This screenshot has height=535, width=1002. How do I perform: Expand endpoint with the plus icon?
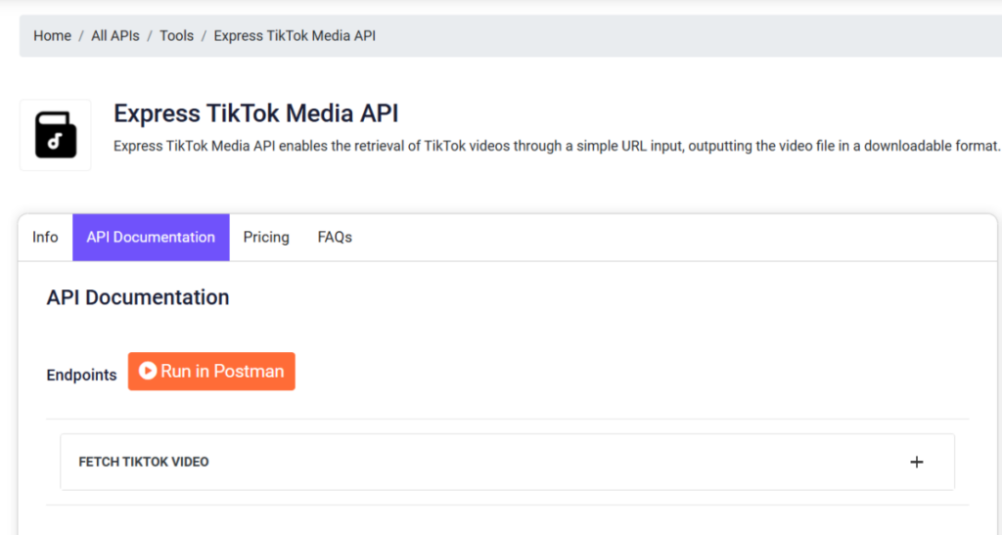click(x=916, y=462)
